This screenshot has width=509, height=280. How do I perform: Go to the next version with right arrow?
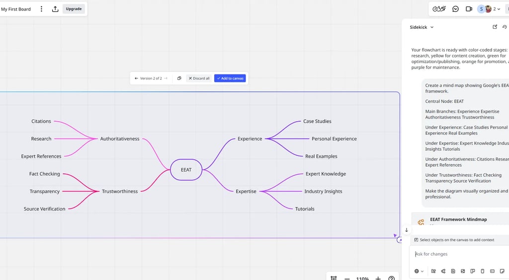coord(166,78)
